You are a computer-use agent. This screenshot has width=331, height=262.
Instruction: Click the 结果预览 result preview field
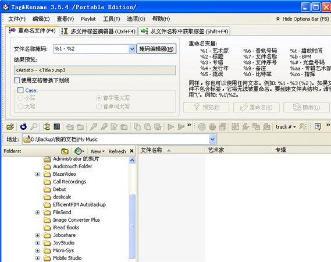95,70
